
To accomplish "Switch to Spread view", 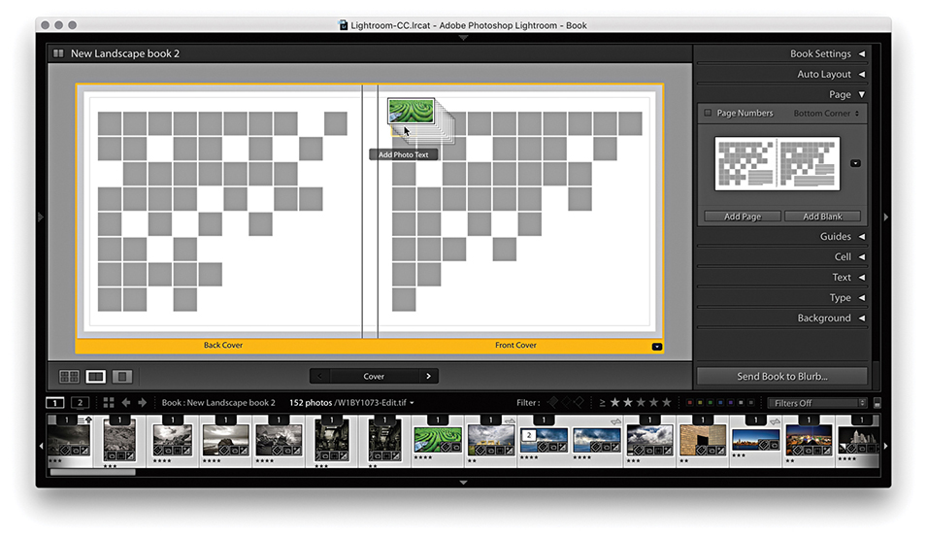I will pyautogui.click(x=96, y=376).
